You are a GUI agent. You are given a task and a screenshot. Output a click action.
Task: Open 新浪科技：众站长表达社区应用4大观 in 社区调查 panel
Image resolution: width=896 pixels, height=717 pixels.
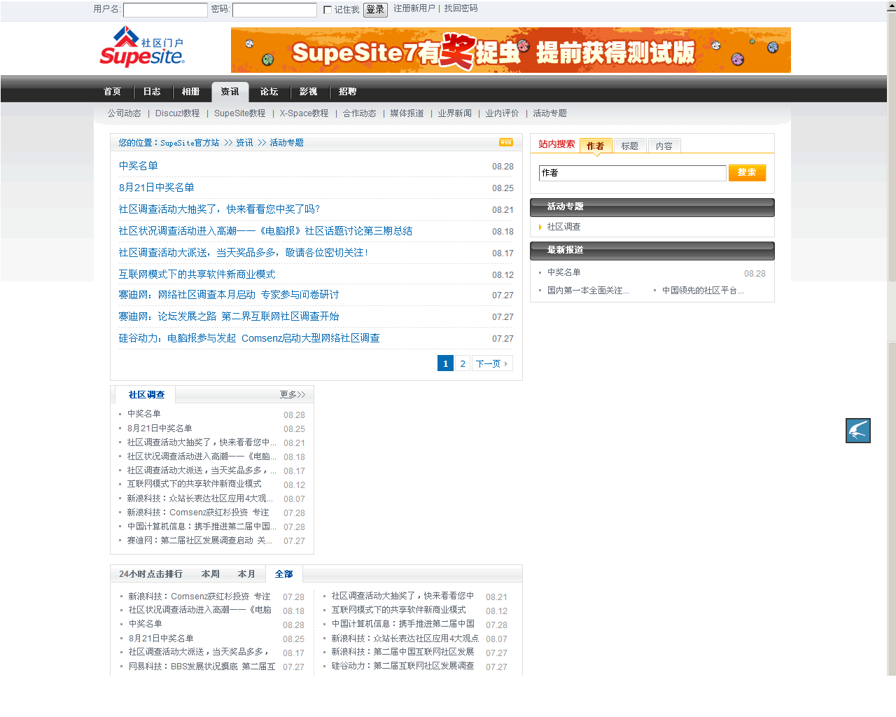[199, 499]
